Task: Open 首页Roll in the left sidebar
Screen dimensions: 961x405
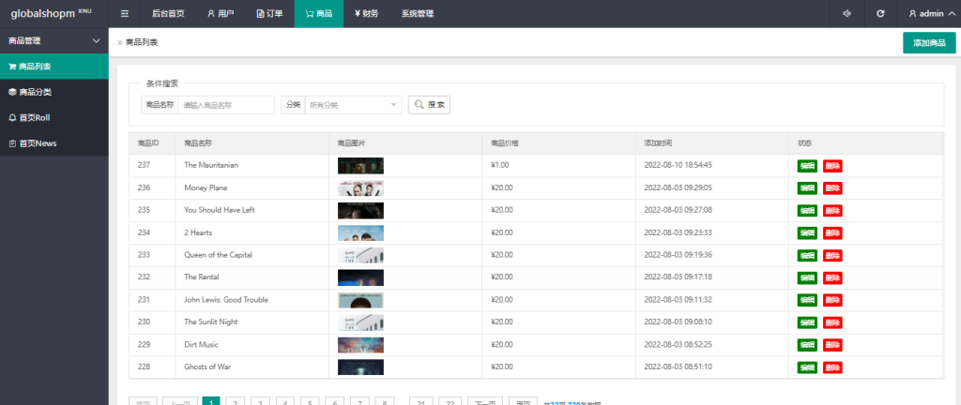Action: [x=54, y=117]
